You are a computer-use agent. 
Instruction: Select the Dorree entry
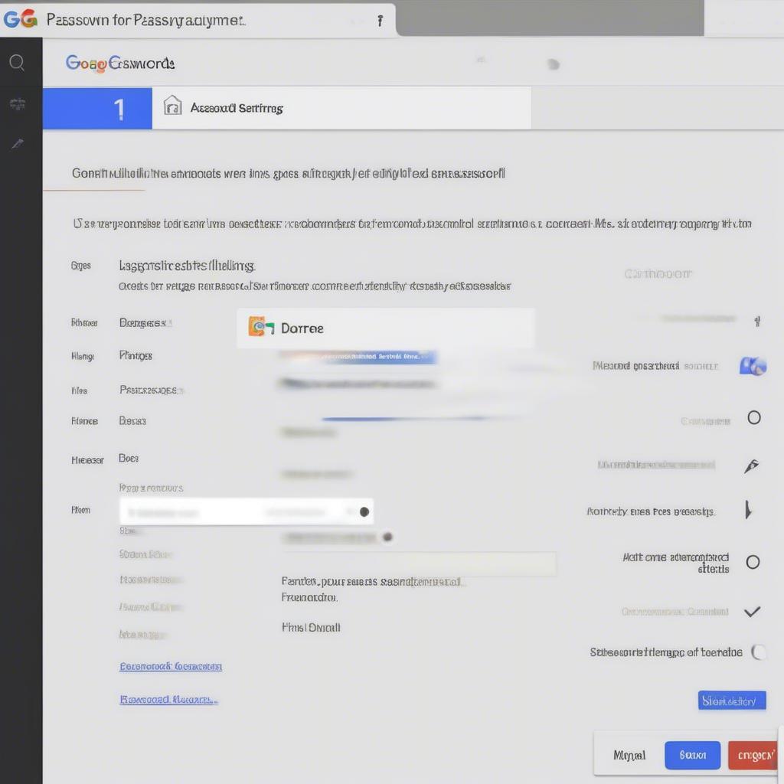click(x=386, y=328)
